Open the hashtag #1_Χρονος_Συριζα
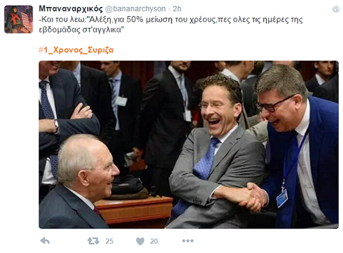Viewport: 343px width, 253px height. click(x=76, y=50)
